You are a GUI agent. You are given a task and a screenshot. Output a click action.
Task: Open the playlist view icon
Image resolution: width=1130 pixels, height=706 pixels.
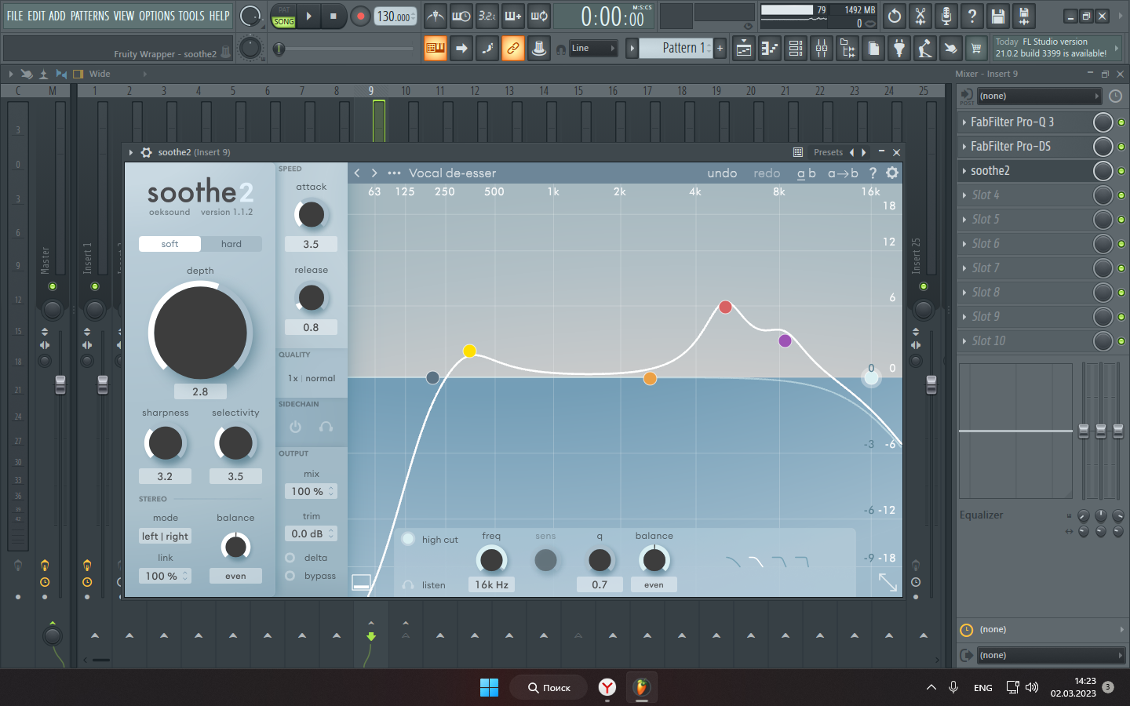coord(744,49)
